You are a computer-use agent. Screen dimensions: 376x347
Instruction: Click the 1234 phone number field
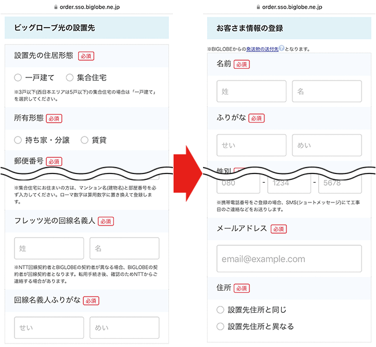click(x=289, y=184)
